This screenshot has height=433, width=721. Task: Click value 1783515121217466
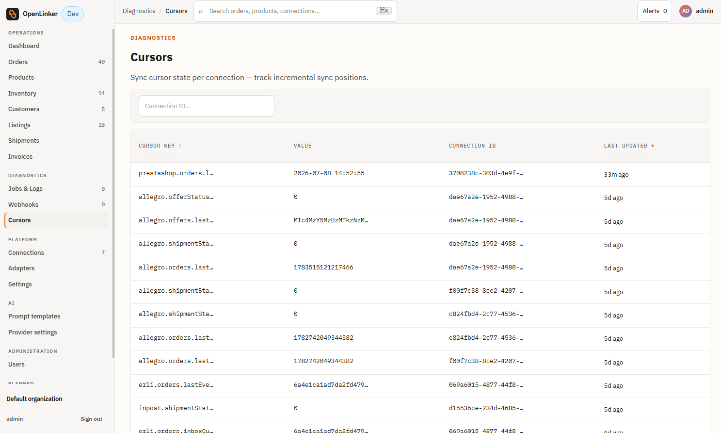point(323,267)
